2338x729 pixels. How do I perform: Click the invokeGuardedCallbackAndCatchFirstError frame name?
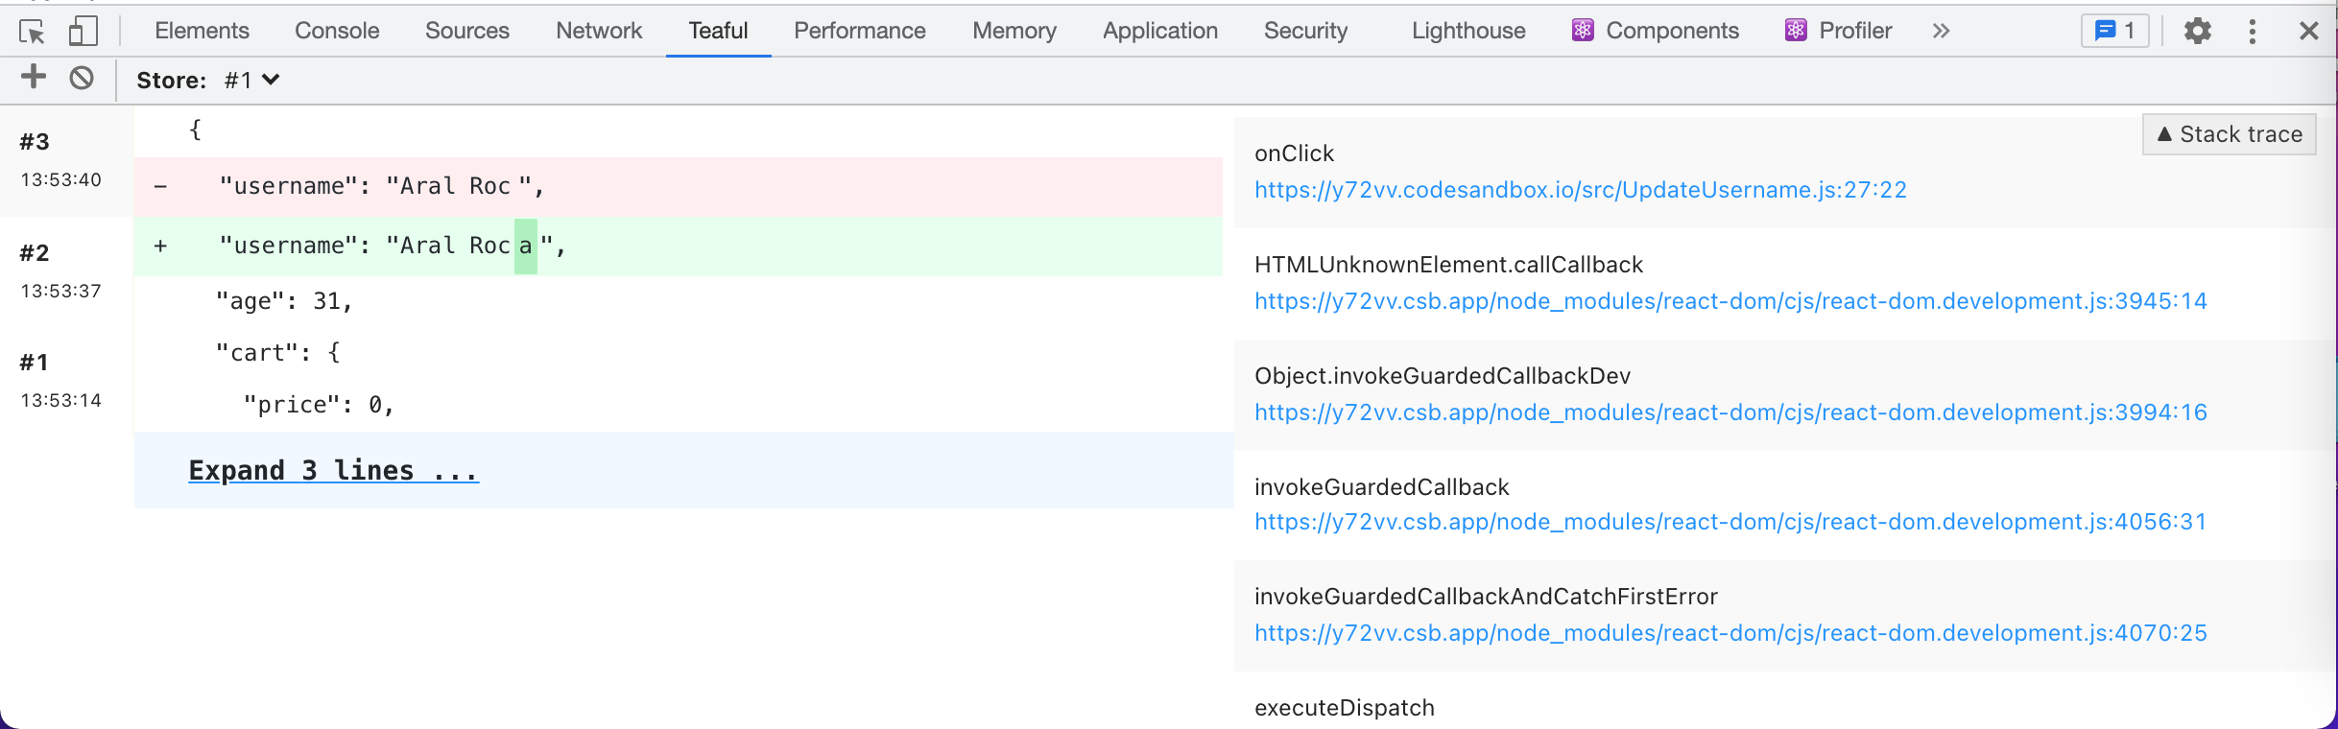click(x=1486, y=597)
